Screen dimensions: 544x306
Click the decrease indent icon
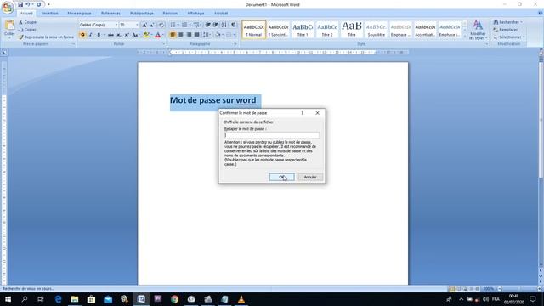(x=207, y=25)
